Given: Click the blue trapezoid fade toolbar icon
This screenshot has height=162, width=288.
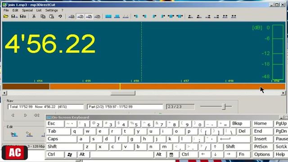Looking at the screenshot, I should click(x=117, y=16).
